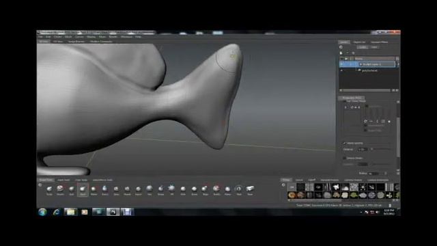This screenshot has width=437, height=246.
Task: Switch to the Pose Tools tray tab
Action: point(81,180)
